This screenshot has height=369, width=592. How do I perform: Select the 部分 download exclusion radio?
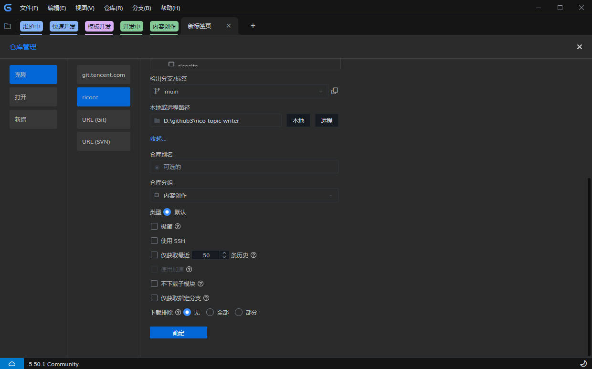[239, 312]
